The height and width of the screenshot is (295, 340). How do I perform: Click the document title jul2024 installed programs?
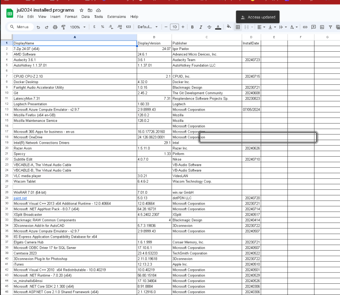pyautogui.click(x=45, y=10)
